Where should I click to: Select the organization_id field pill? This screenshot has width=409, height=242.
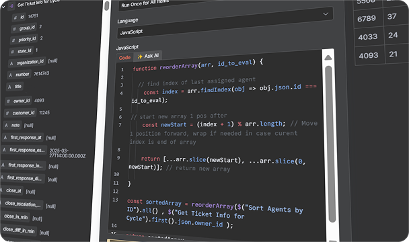tap(27, 63)
